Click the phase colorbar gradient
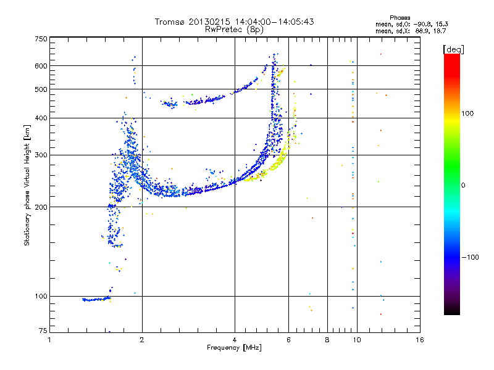Image resolution: width=494 pixels, height=370 pixels. (x=452, y=184)
